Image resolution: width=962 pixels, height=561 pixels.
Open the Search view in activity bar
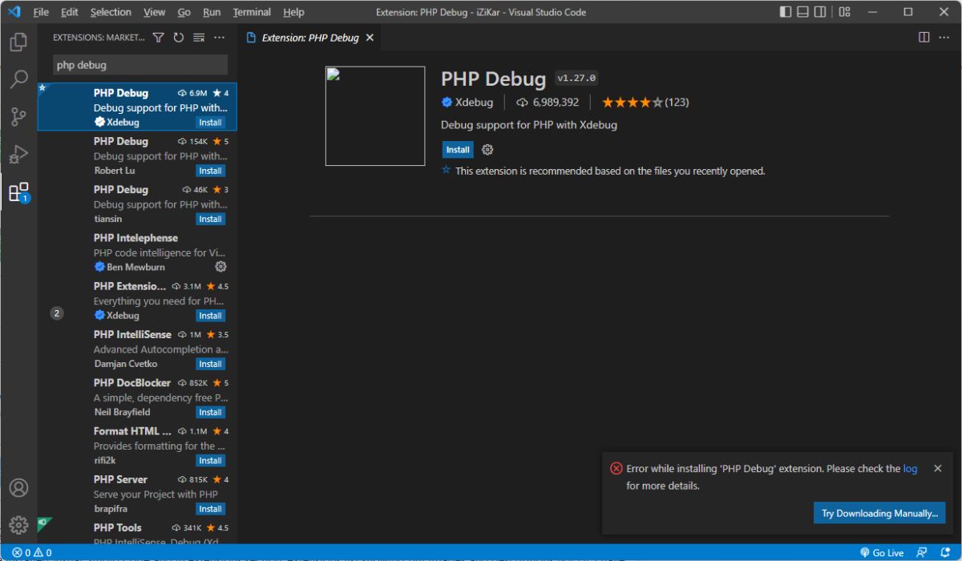pyautogui.click(x=18, y=79)
